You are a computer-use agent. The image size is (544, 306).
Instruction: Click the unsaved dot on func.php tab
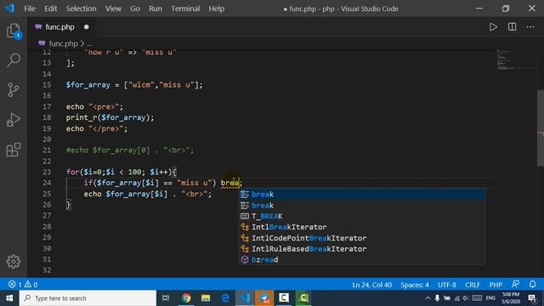pos(86,26)
